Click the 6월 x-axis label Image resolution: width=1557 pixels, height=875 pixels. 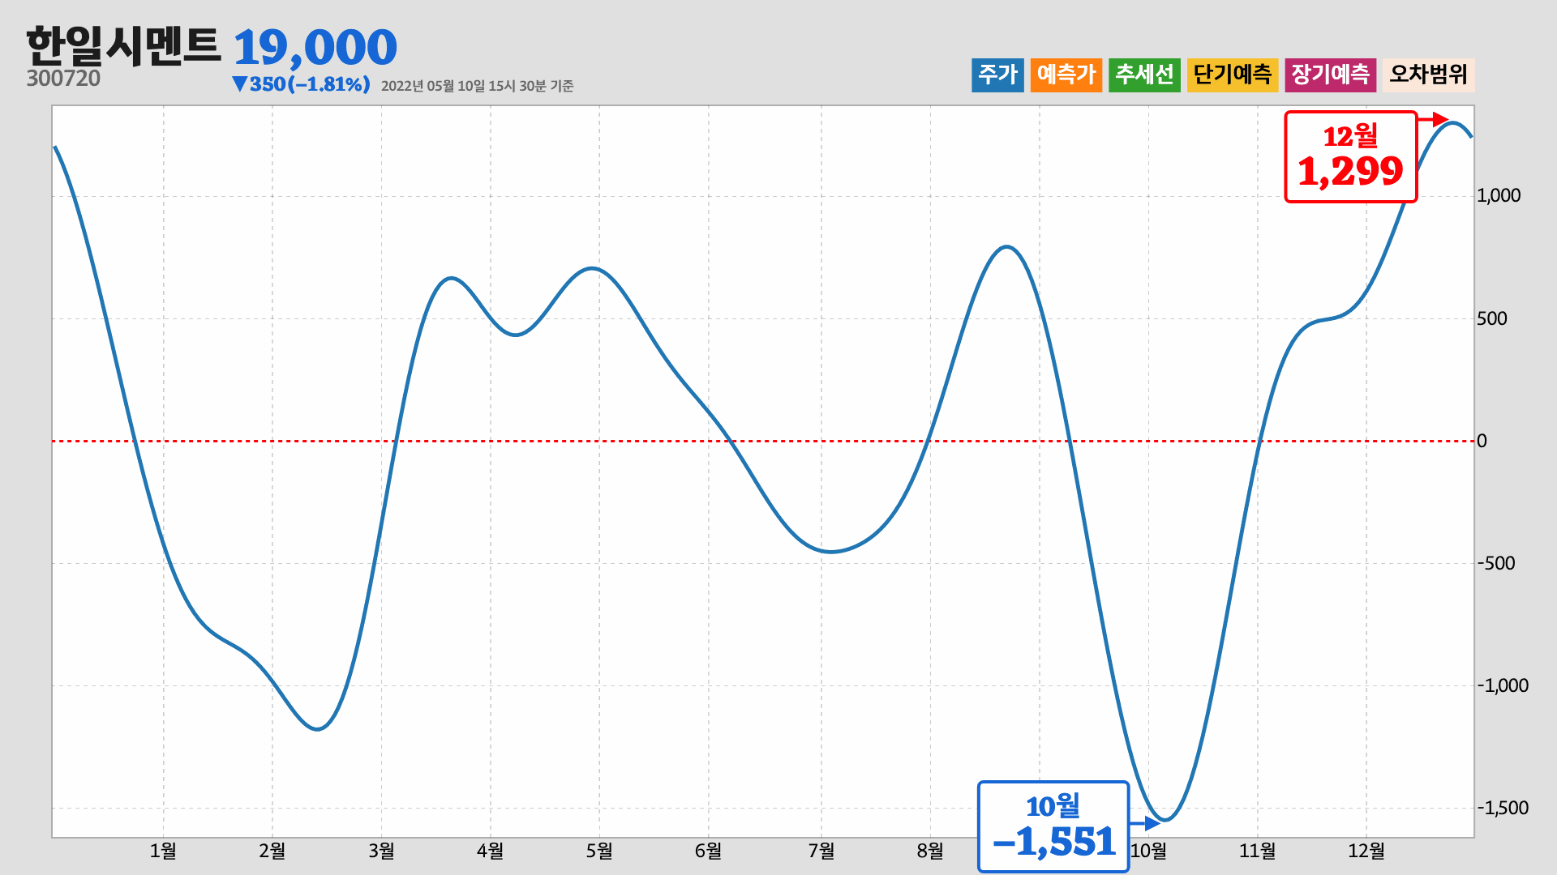[x=708, y=851]
